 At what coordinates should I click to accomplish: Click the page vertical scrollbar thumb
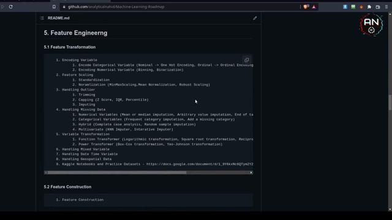(390, 102)
